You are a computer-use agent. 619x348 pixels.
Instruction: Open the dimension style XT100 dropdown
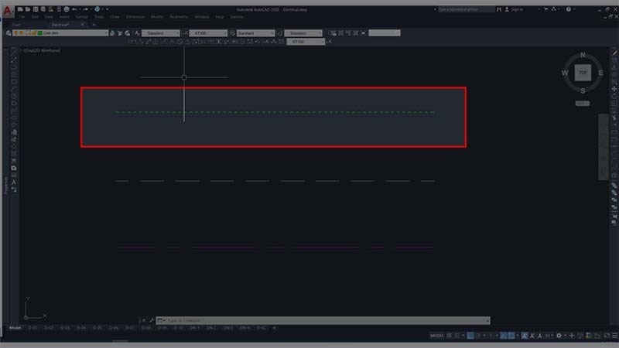pyautogui.click(x=208, y=33)
